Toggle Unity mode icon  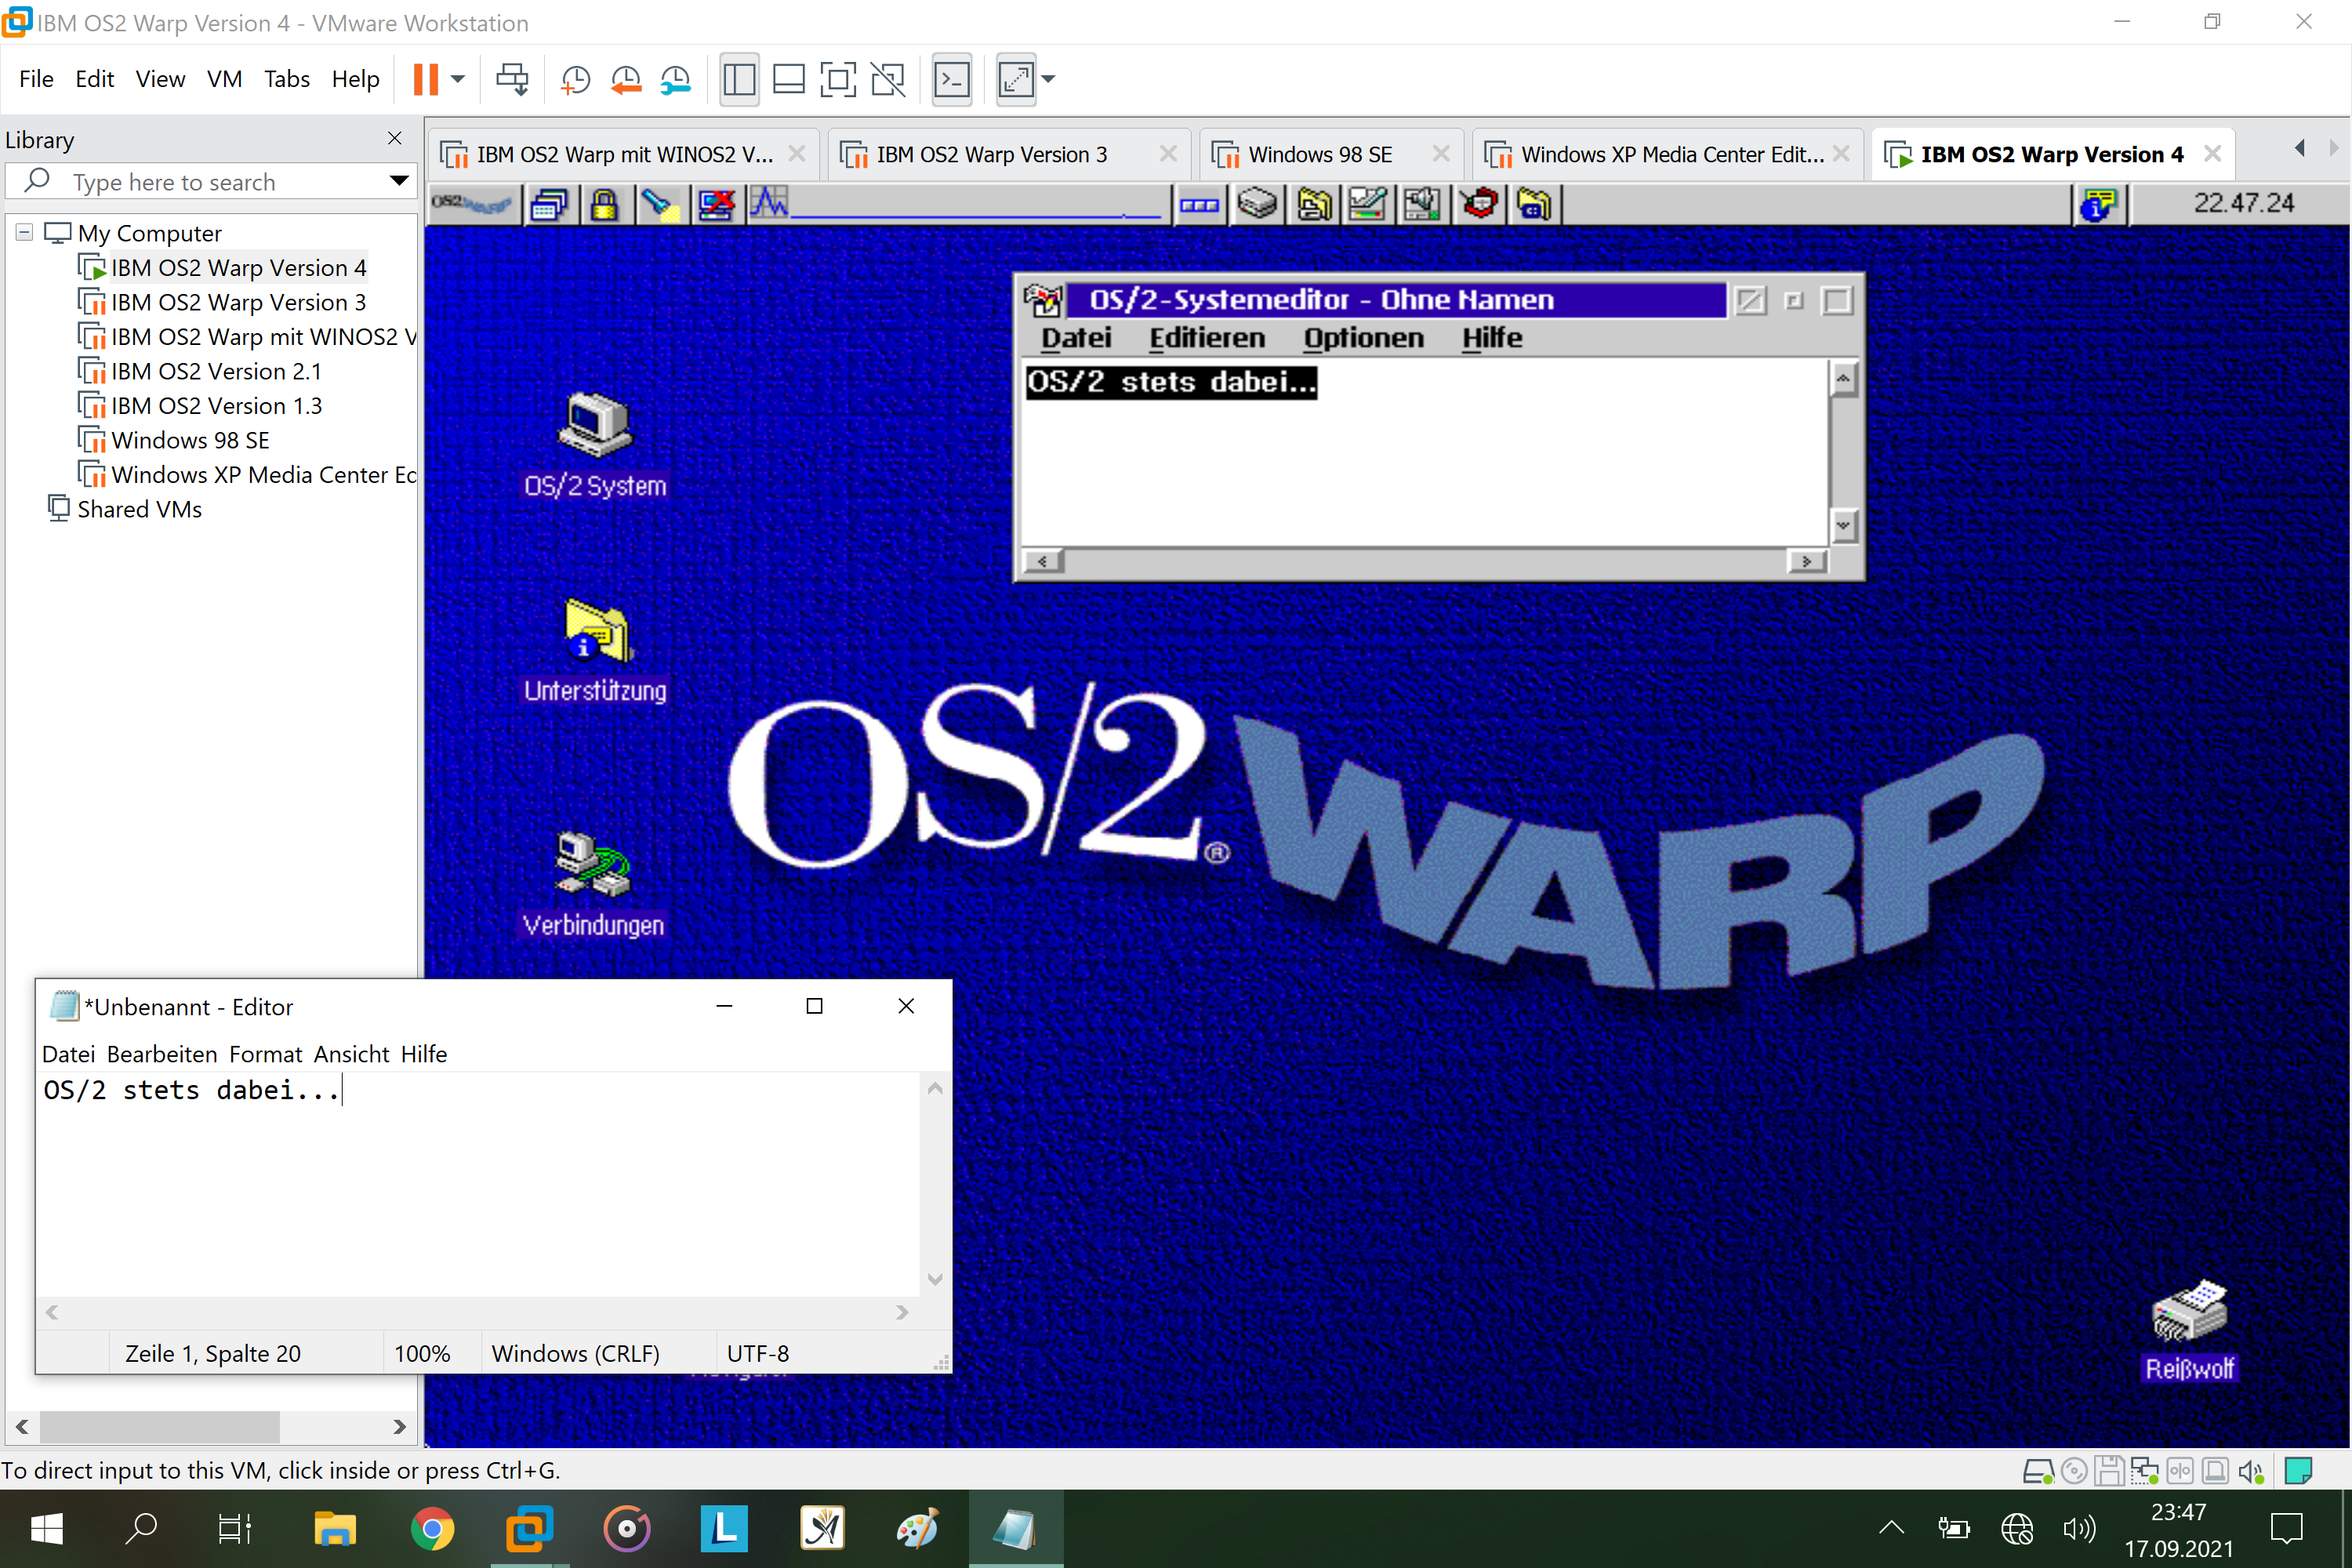coord(888,79)
